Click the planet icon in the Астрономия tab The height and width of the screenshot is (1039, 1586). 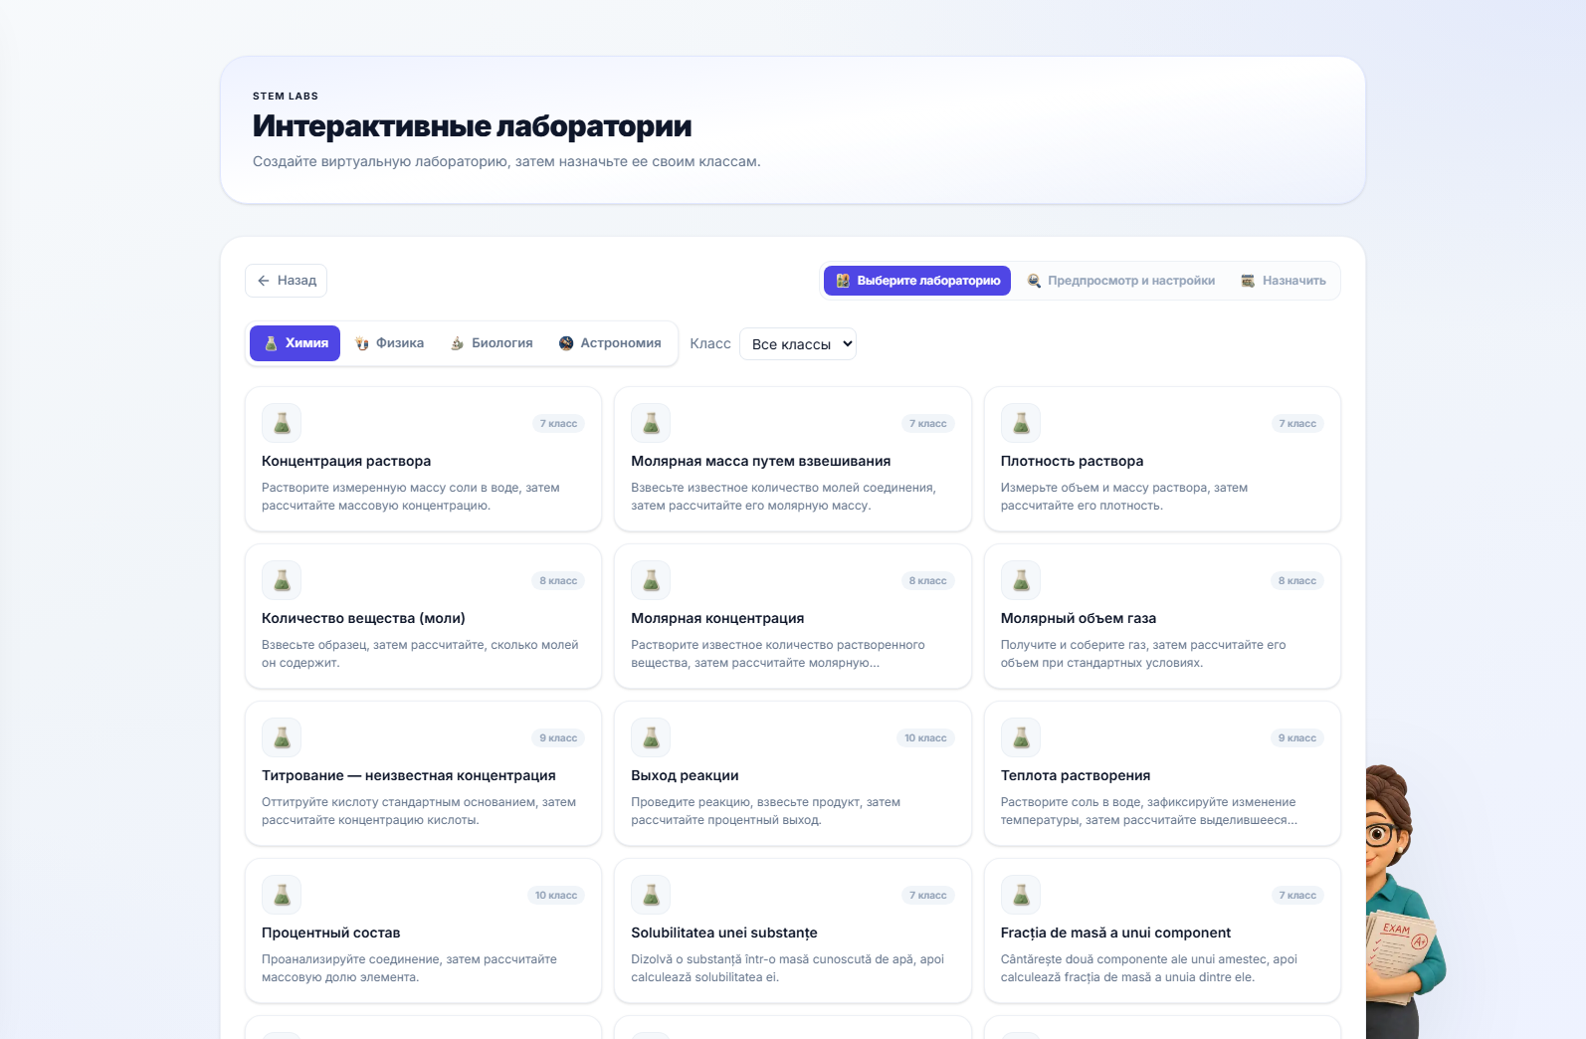pos(566,343)
